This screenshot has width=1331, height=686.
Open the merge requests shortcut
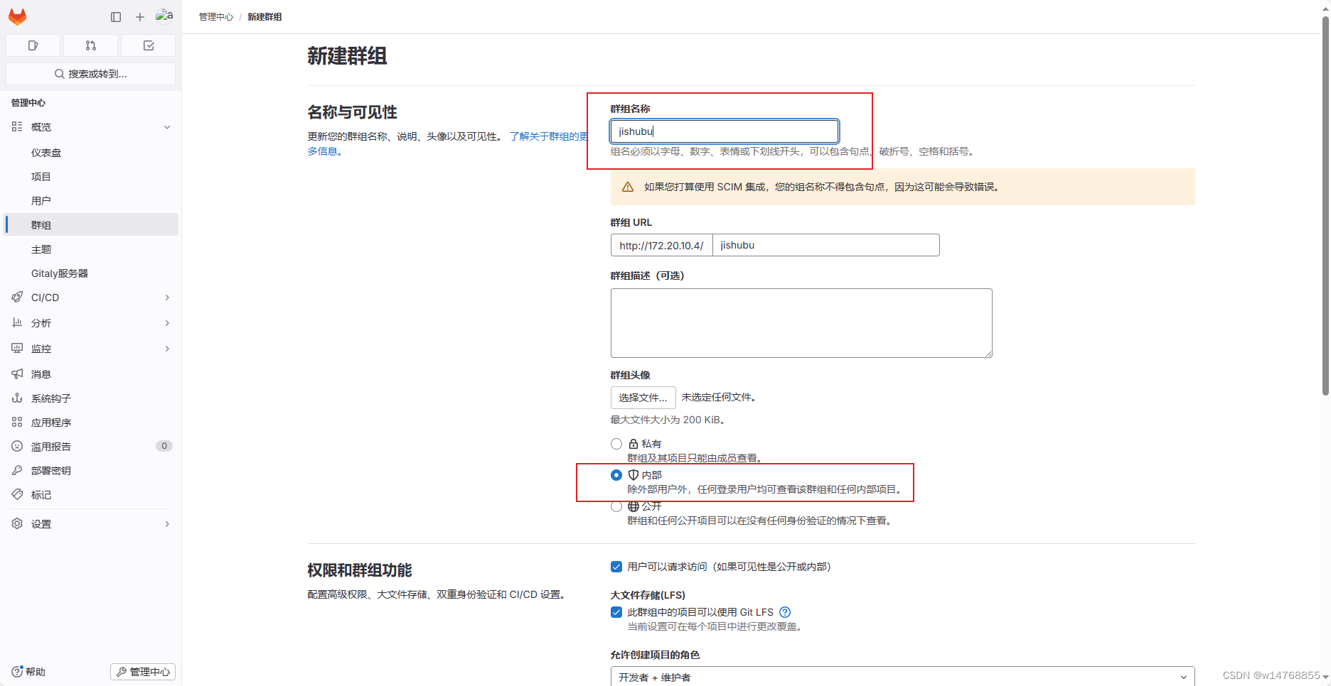tap(90, 45)
